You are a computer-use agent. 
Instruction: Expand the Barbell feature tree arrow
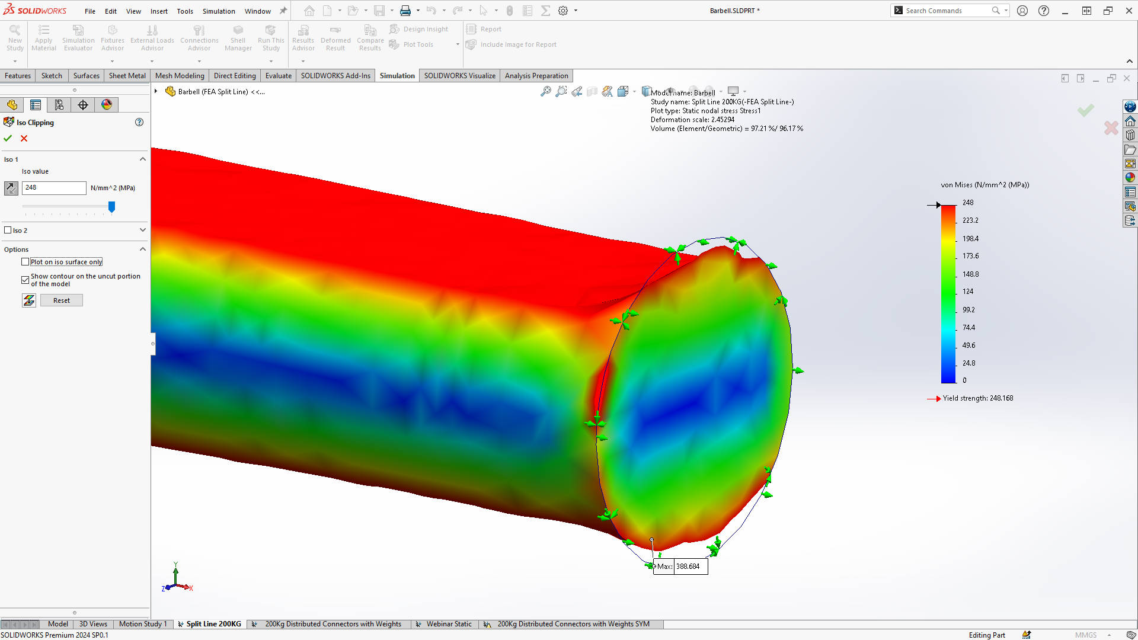tap(156, 91)
